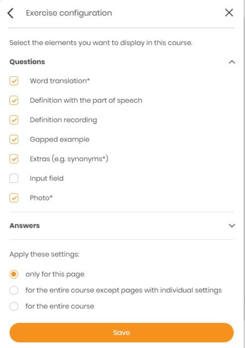Disable the Gapped example checkbox
Screen dimensions: 245x348
click(14, 139)
